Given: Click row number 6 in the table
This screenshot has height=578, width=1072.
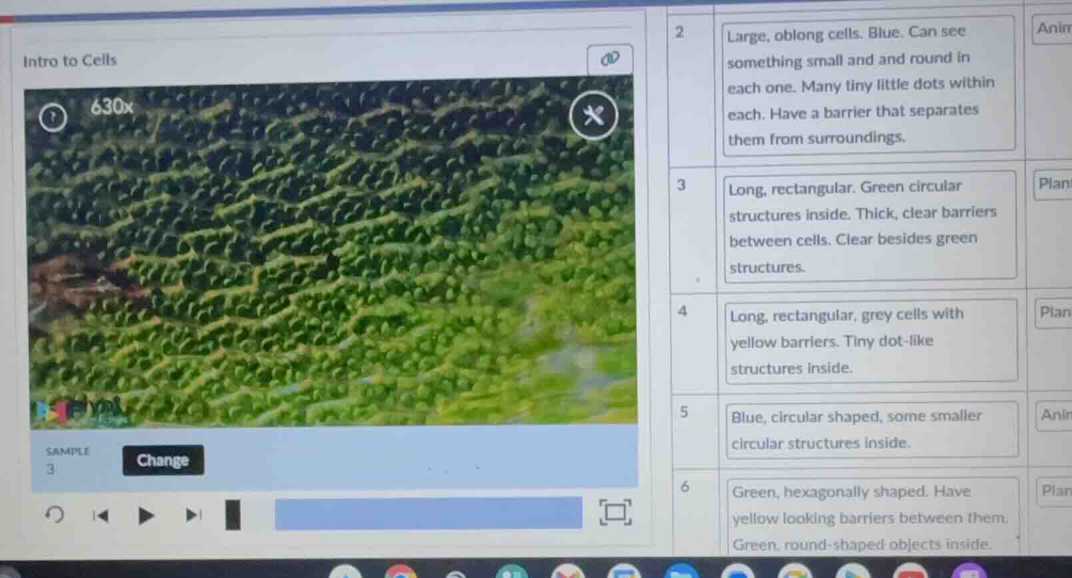Looking at the screenshot, I should [x=685, y=487].
